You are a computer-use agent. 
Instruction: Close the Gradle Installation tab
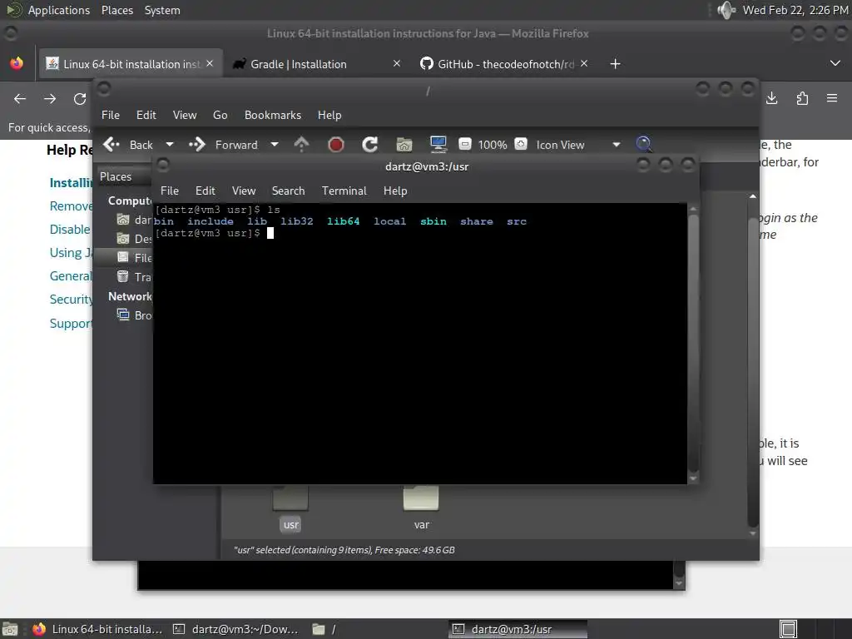click(x=397, y=63)
